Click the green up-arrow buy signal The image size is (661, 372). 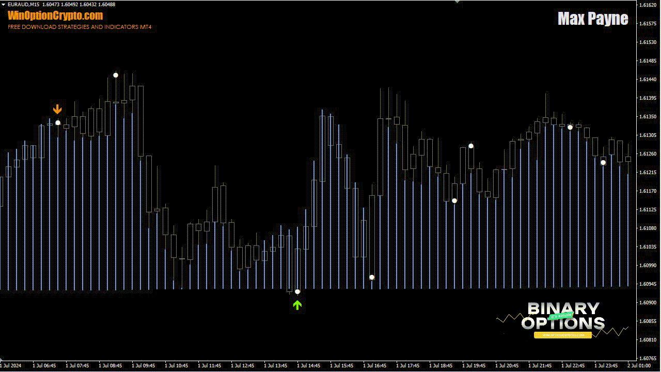coord(297,305)
